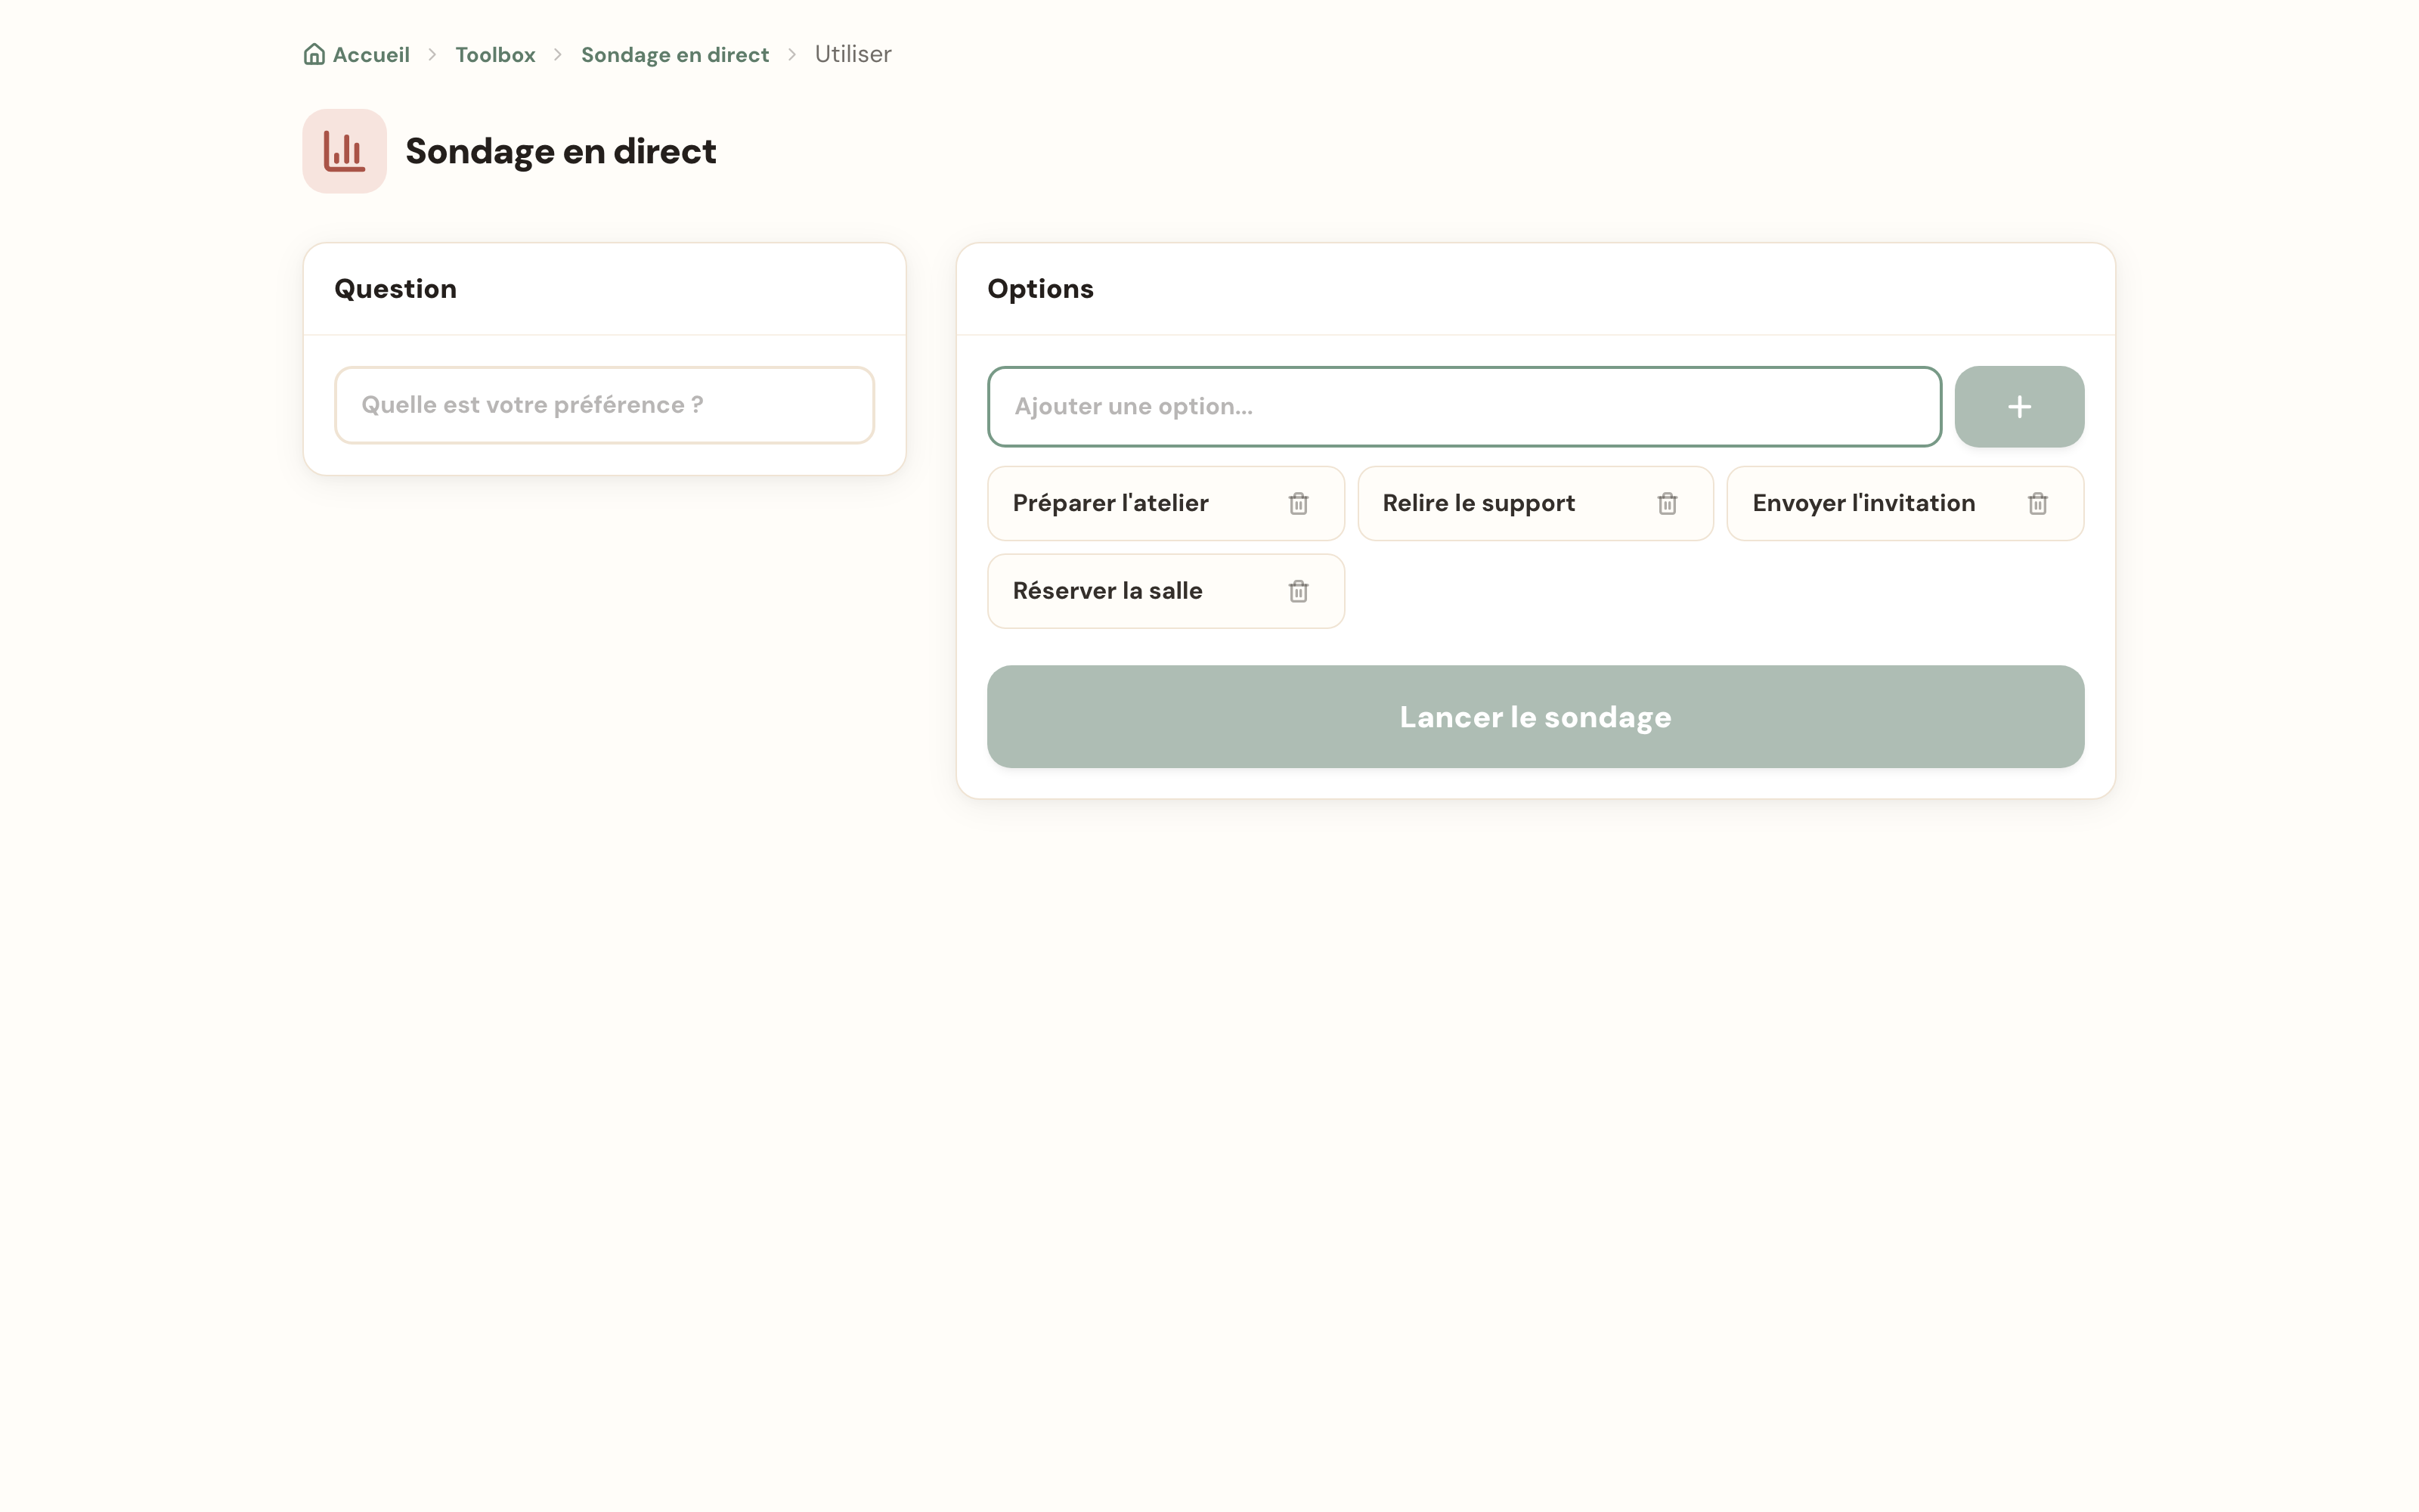Click the bar chart poll icon

344,151
